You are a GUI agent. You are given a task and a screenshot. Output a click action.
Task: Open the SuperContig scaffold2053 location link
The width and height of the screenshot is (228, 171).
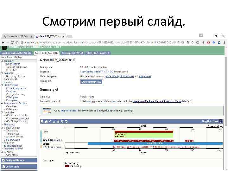click(x=97, y=72)
